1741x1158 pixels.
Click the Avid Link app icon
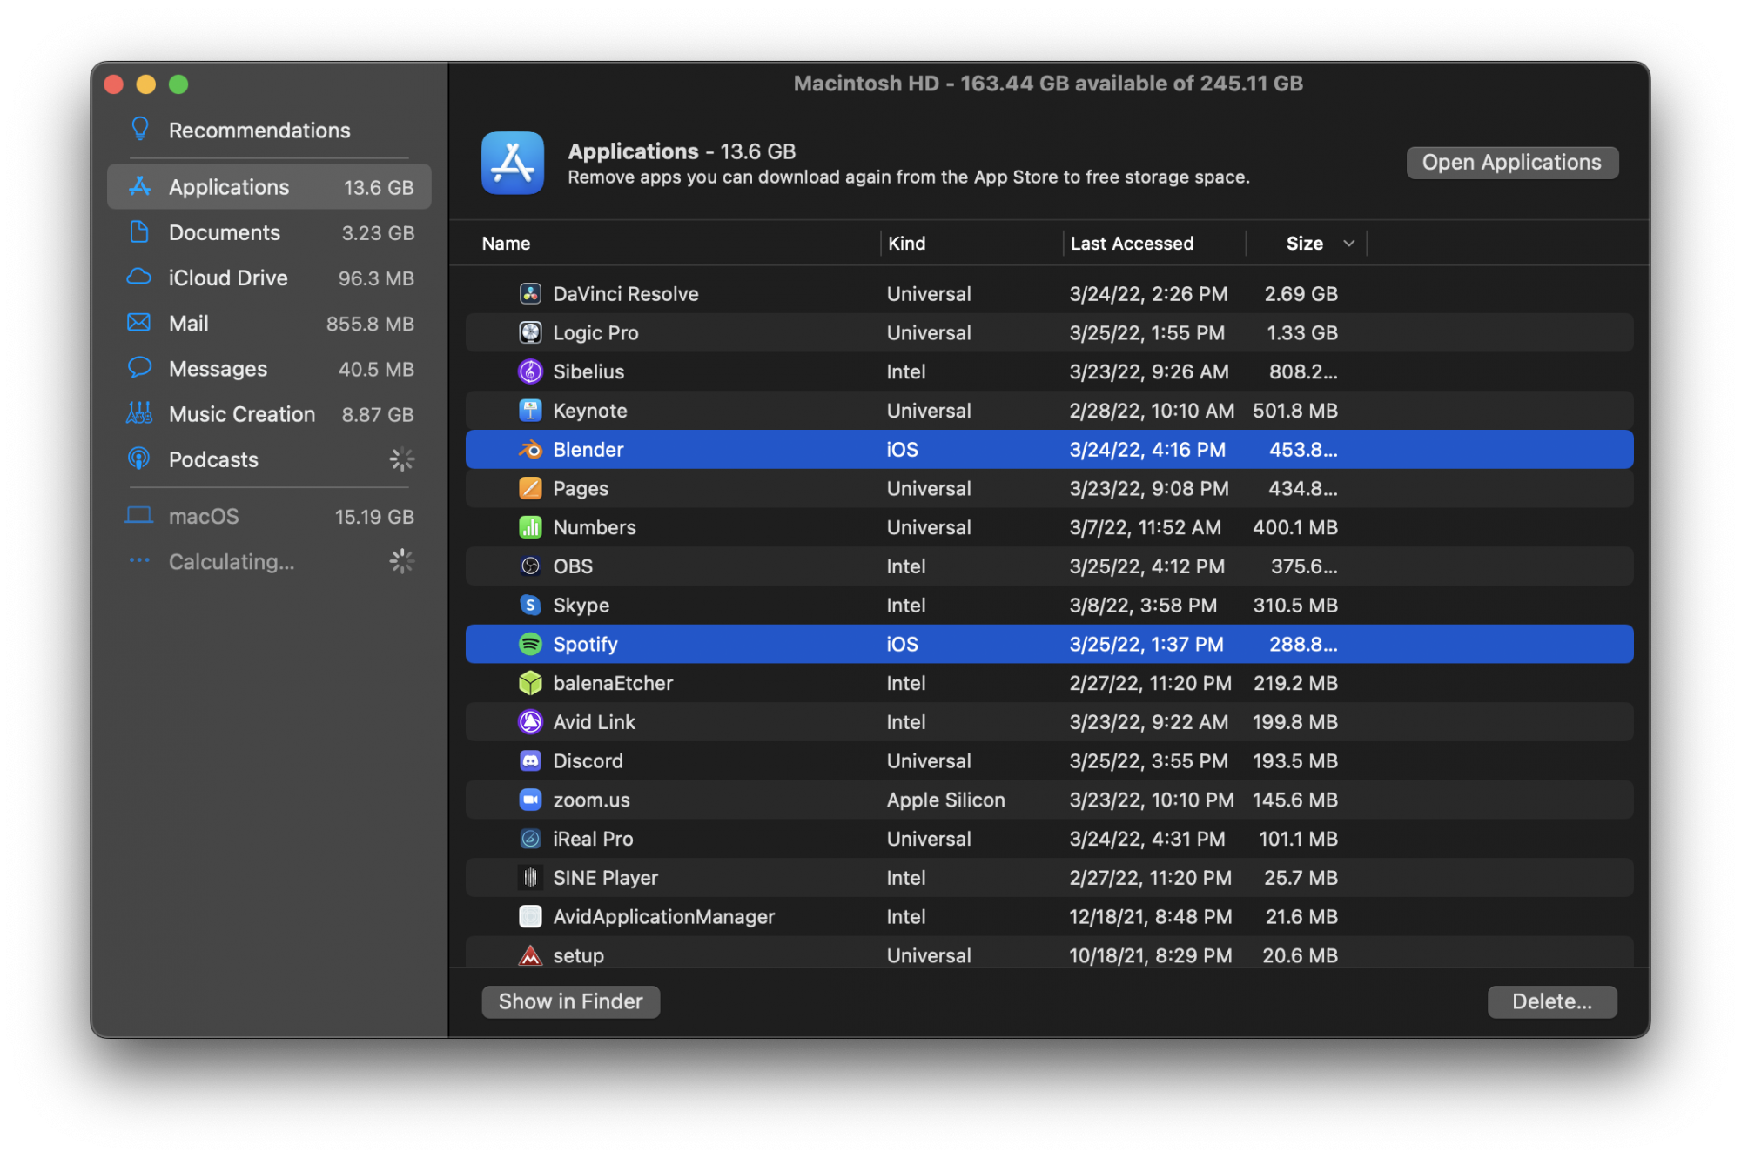(530, 722)
